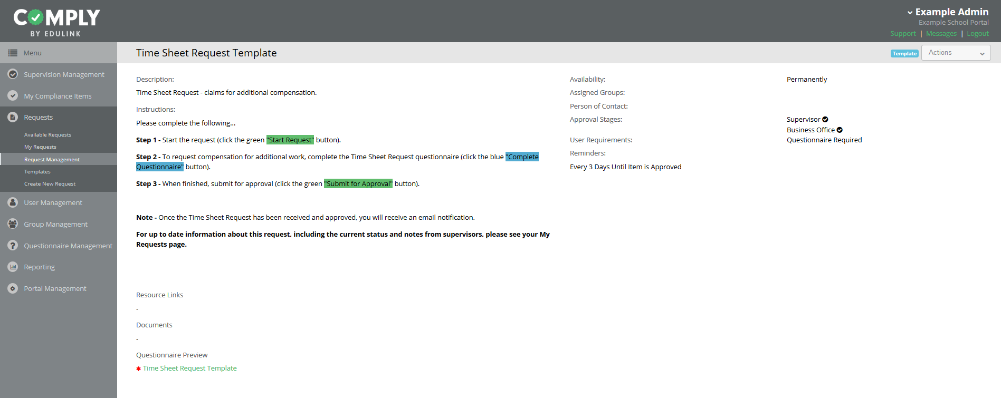Click the Logout link
This screenshot has width=1001, height=398.
coord(978,34)
